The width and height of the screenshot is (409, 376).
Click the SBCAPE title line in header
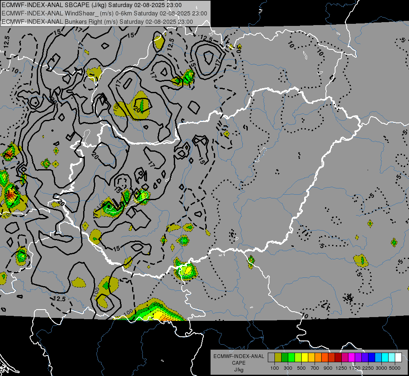point(91,5)
